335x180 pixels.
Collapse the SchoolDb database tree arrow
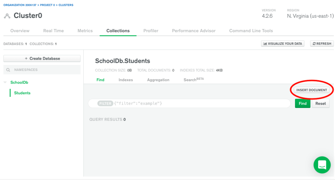(5, 83)
